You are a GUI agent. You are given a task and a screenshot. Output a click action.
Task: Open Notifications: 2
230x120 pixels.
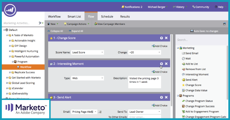(132, 7)
